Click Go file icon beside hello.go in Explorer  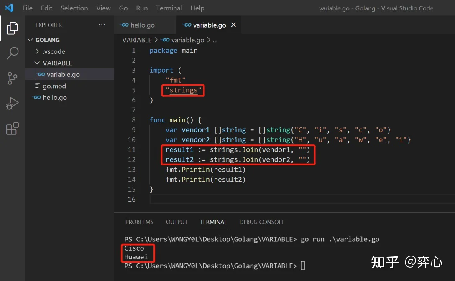point(37,97)
